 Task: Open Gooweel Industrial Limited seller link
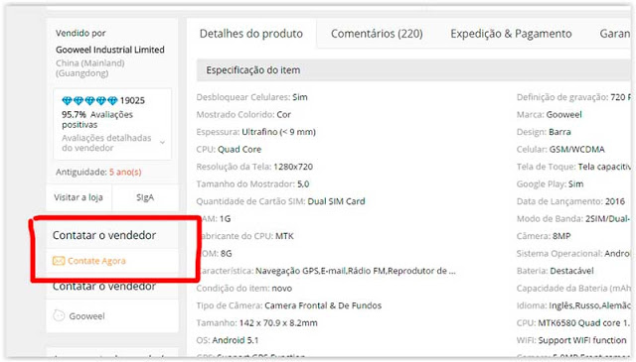click(110, 50)
